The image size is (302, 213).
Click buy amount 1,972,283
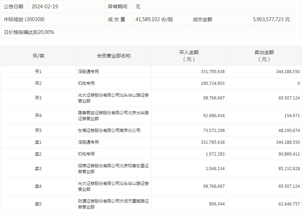215,154
